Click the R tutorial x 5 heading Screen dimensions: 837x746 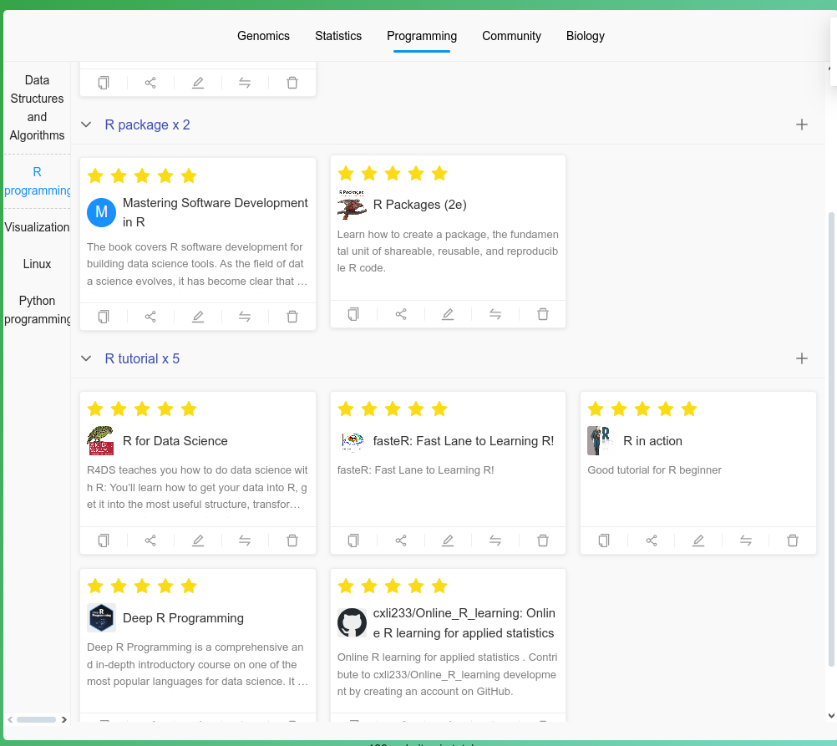point(142,358)
